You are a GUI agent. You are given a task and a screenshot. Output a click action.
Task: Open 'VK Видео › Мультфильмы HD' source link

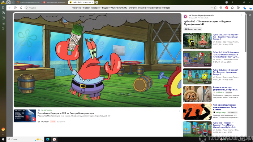201,15
